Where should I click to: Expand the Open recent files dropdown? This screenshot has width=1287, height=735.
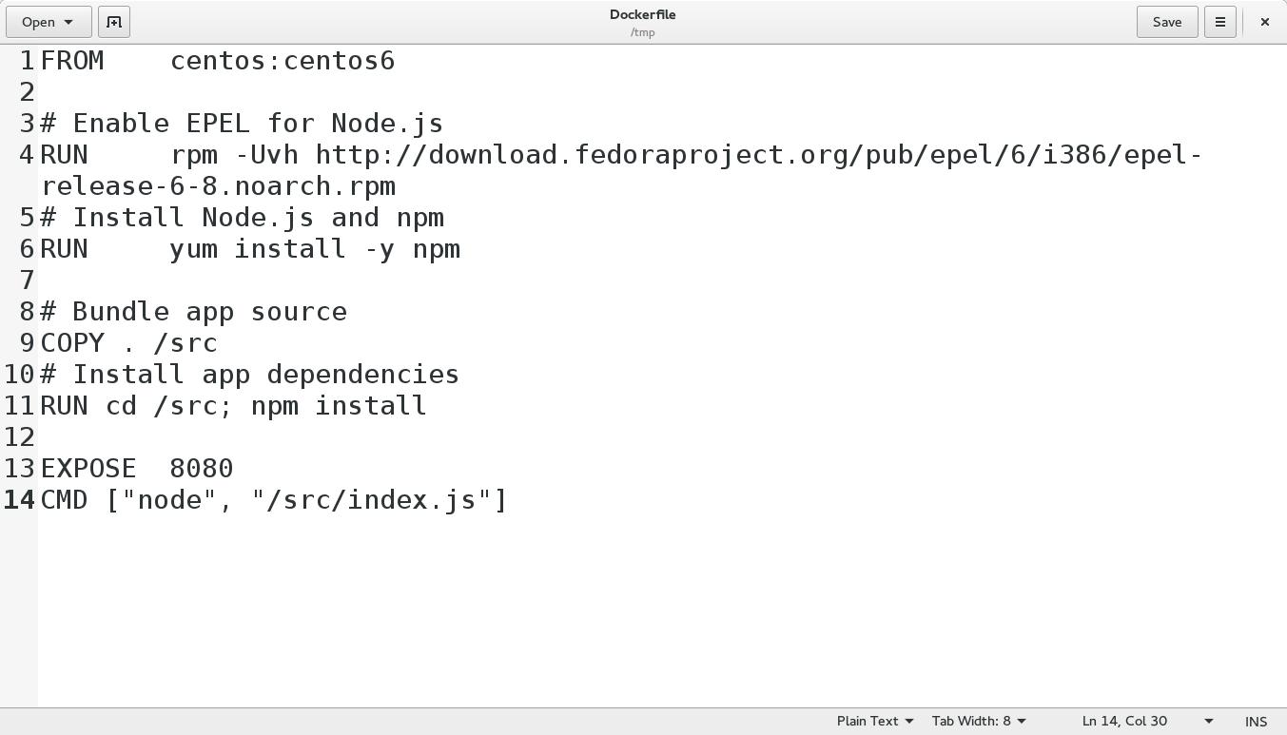click(49, 22)
